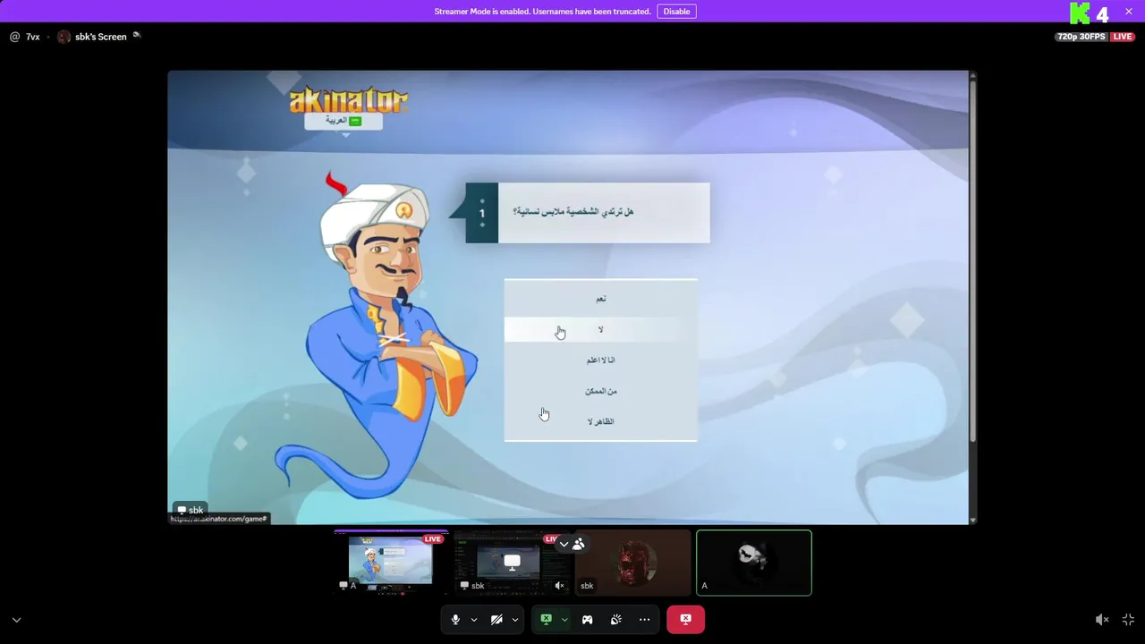
Task: Open screen share options arrow
Action: coord(564,620)
